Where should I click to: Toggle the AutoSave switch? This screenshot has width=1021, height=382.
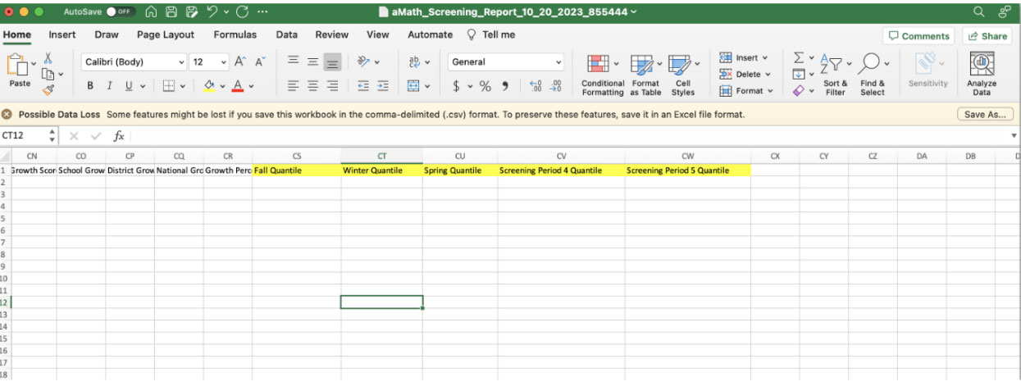coord(121,12)
